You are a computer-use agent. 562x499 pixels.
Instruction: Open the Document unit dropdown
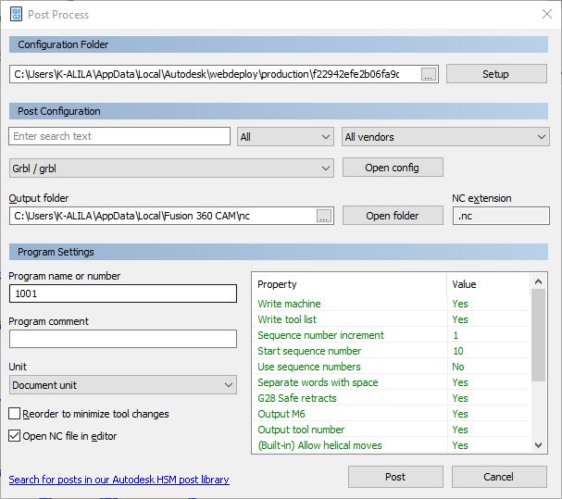[123, 385]
